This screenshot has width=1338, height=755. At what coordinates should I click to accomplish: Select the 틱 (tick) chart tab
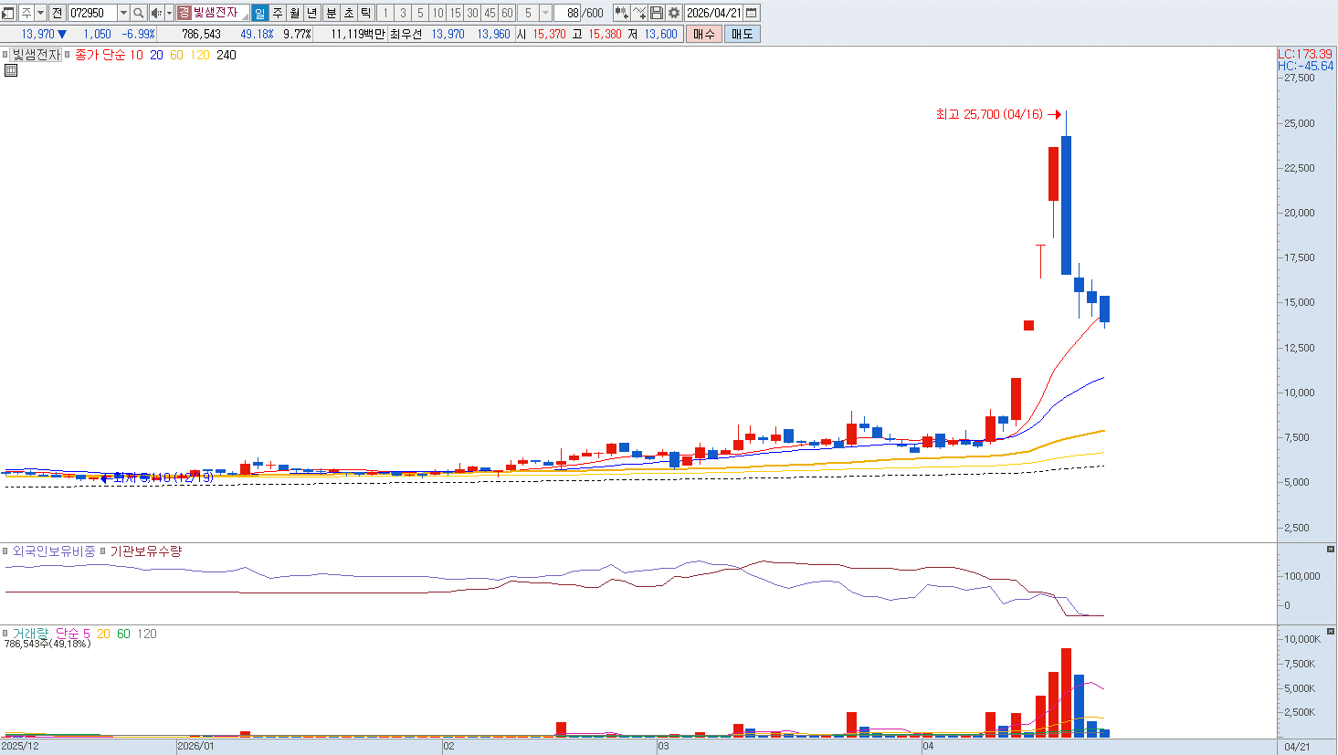(365, 13)
